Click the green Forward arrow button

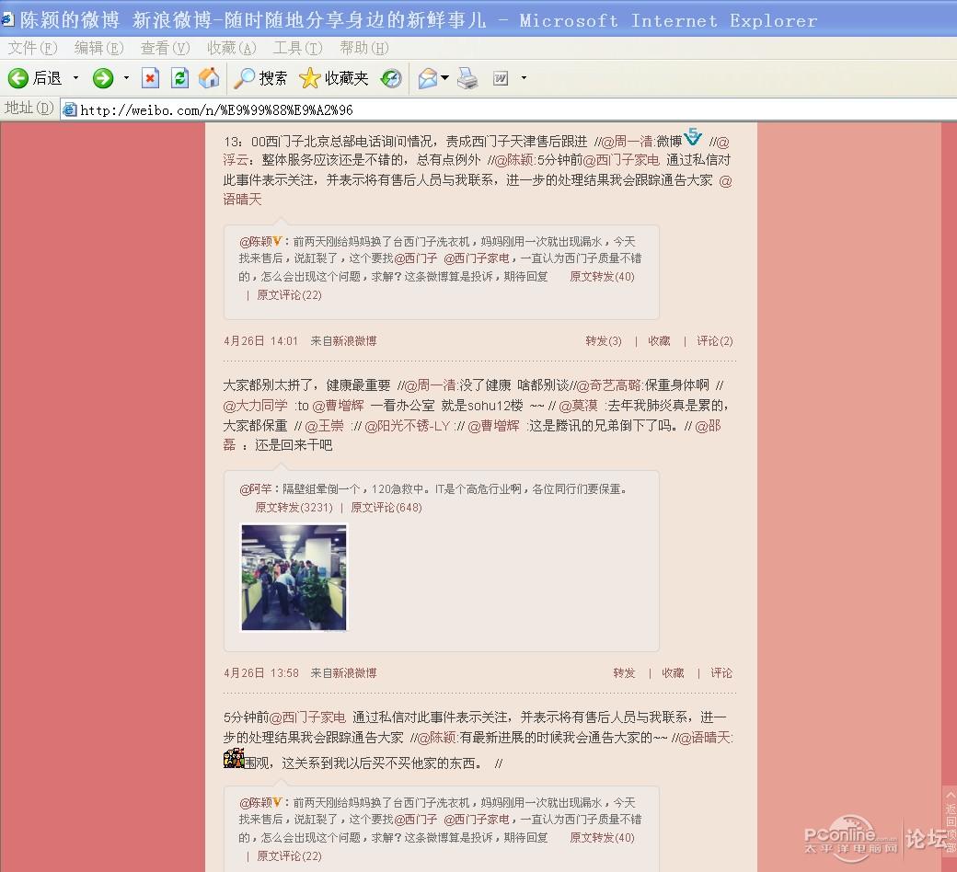(102, 78)
